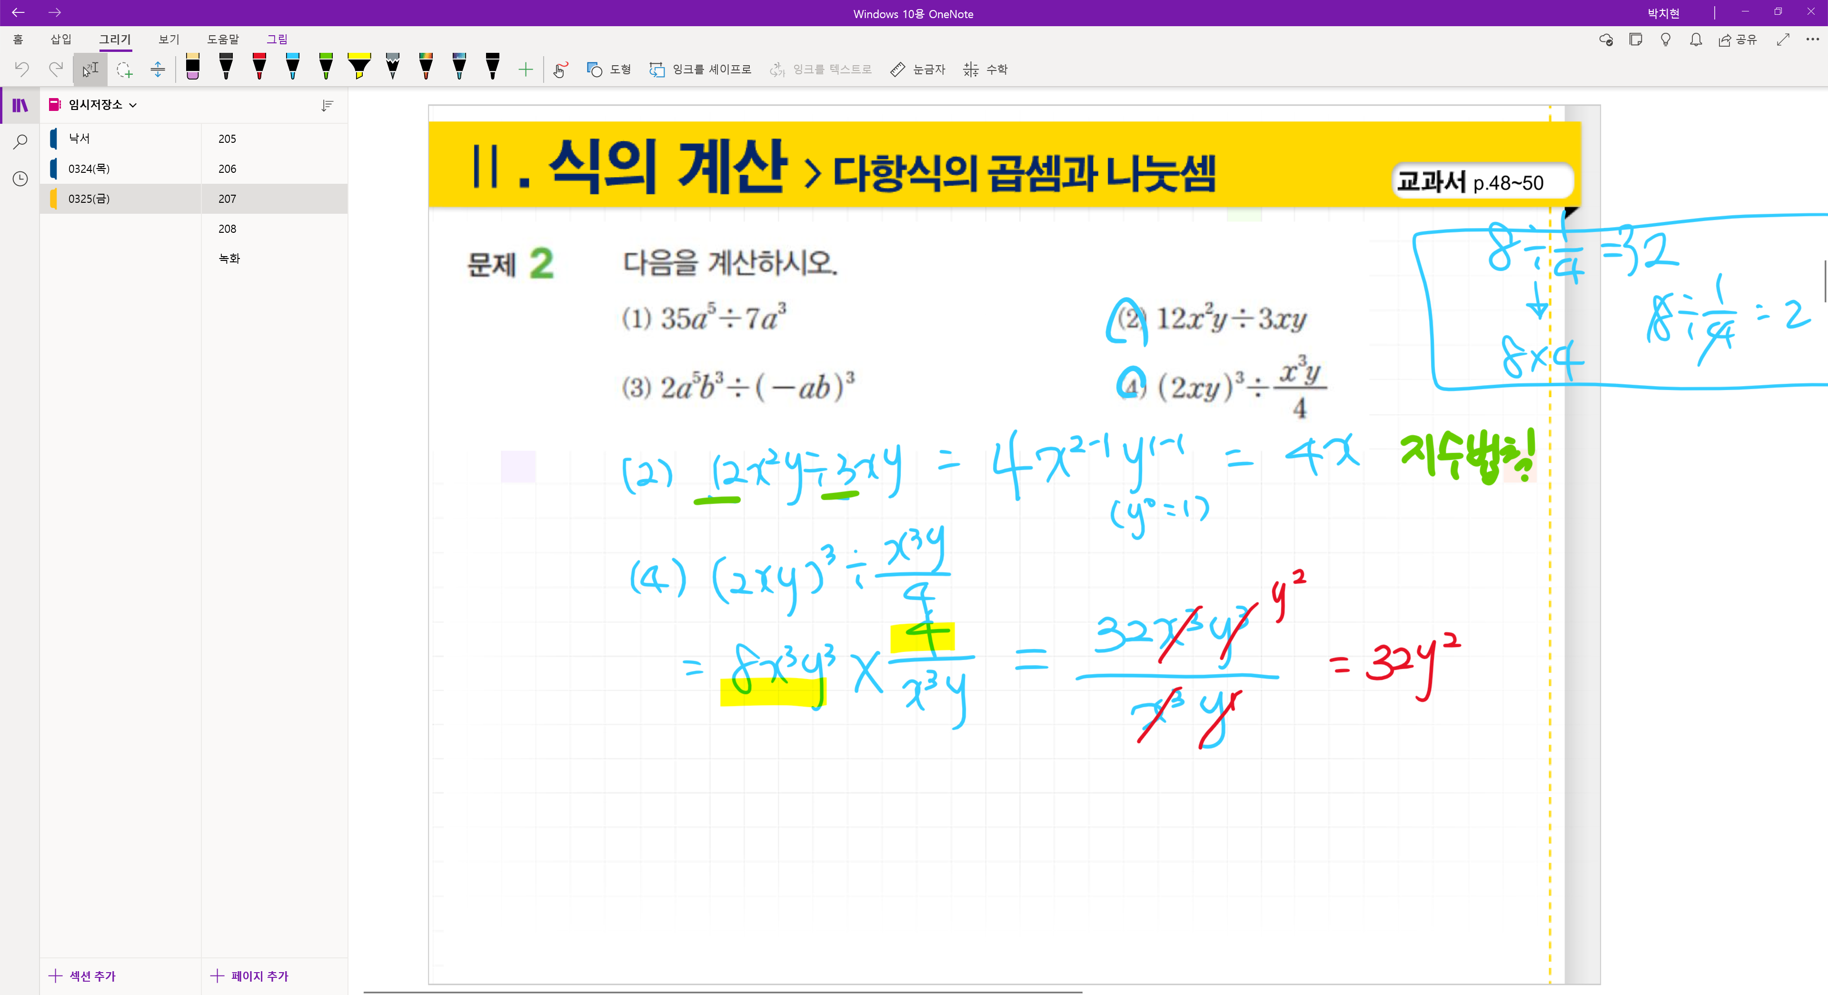
Task: Select the yellow highlighter
Action: pyautogui.click(x=359, y=66)
